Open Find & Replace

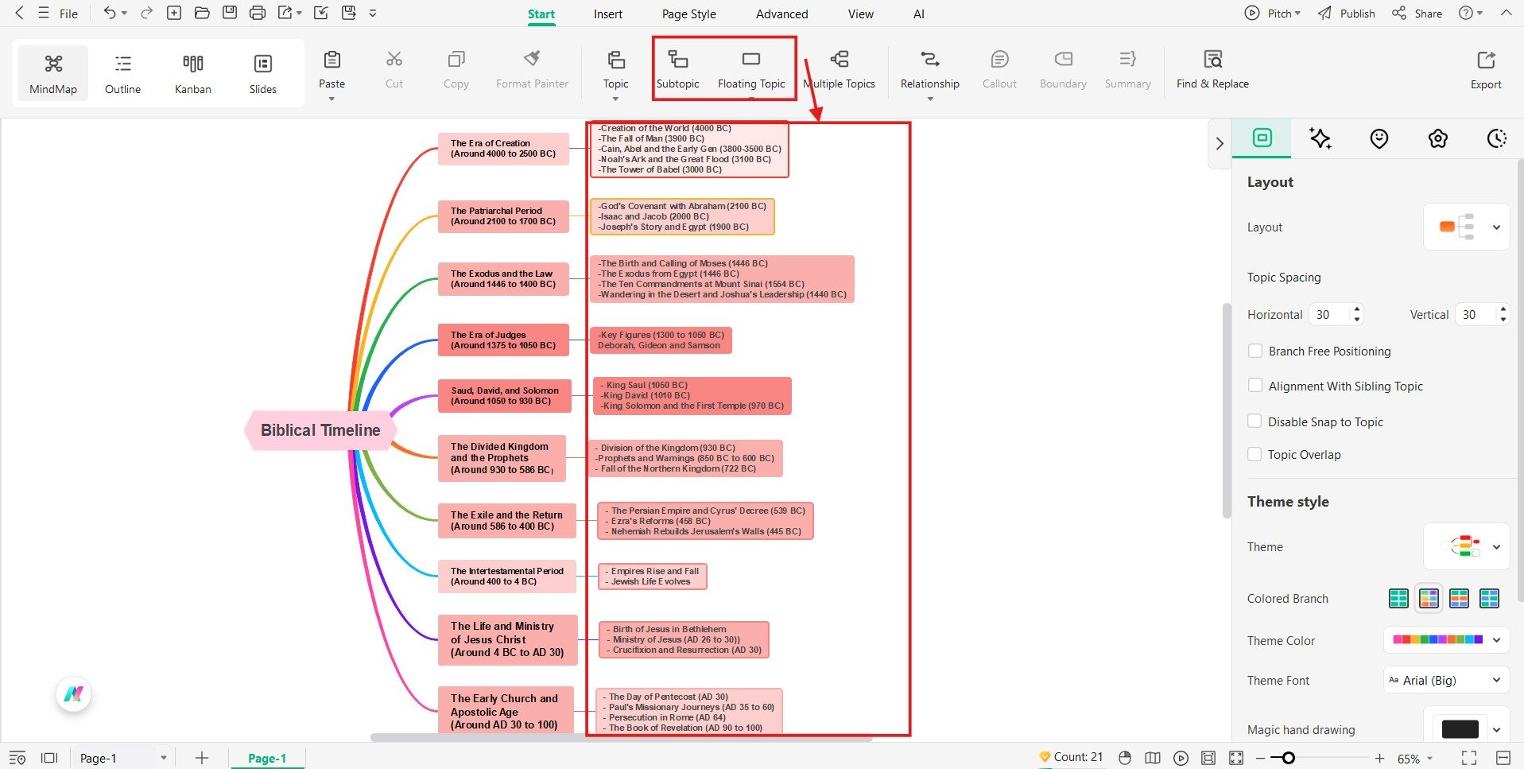tap(1212, 70)
